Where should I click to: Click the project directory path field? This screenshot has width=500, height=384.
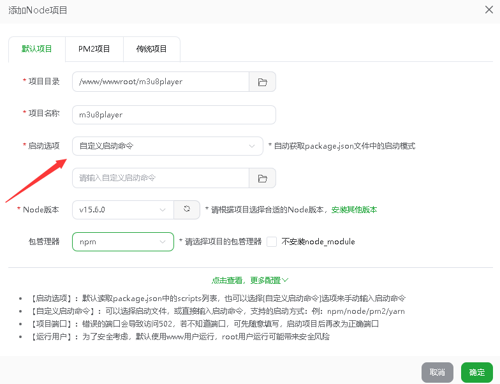coord(160,82)
